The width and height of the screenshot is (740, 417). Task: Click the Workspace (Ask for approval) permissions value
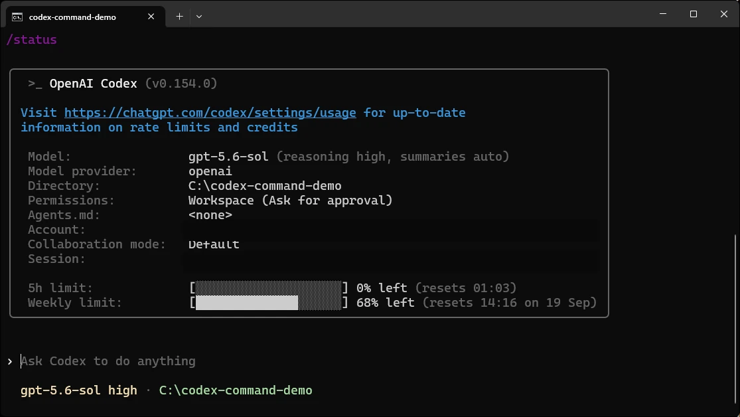(x=290, y=201)
